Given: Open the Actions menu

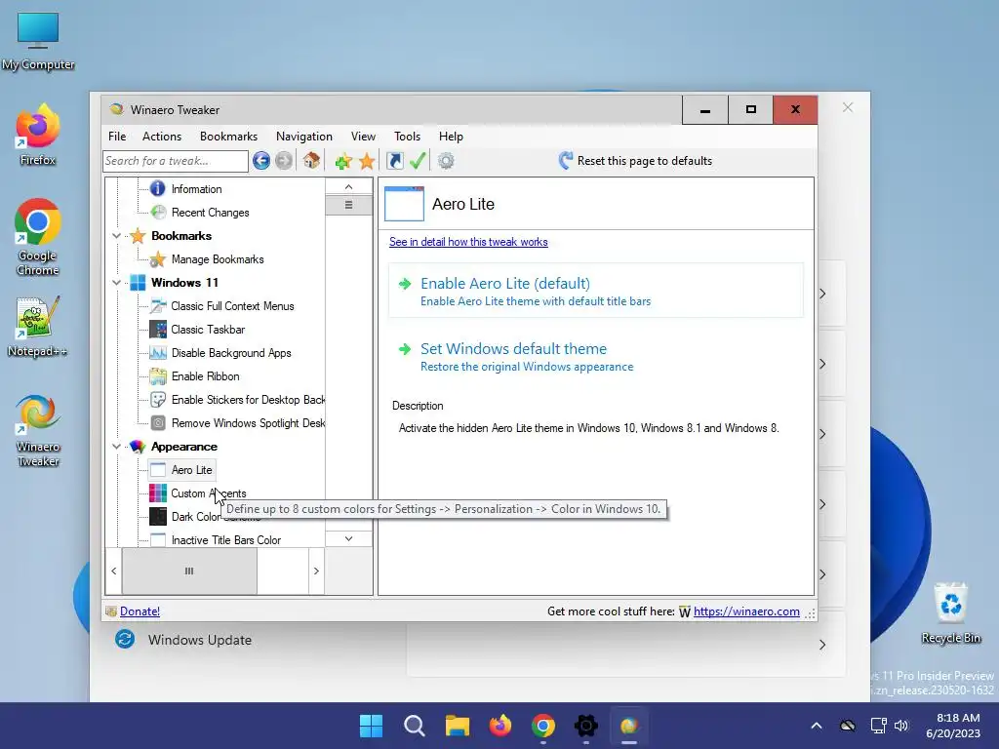Looking at the screenshot, I should click(x=162, y=137).
